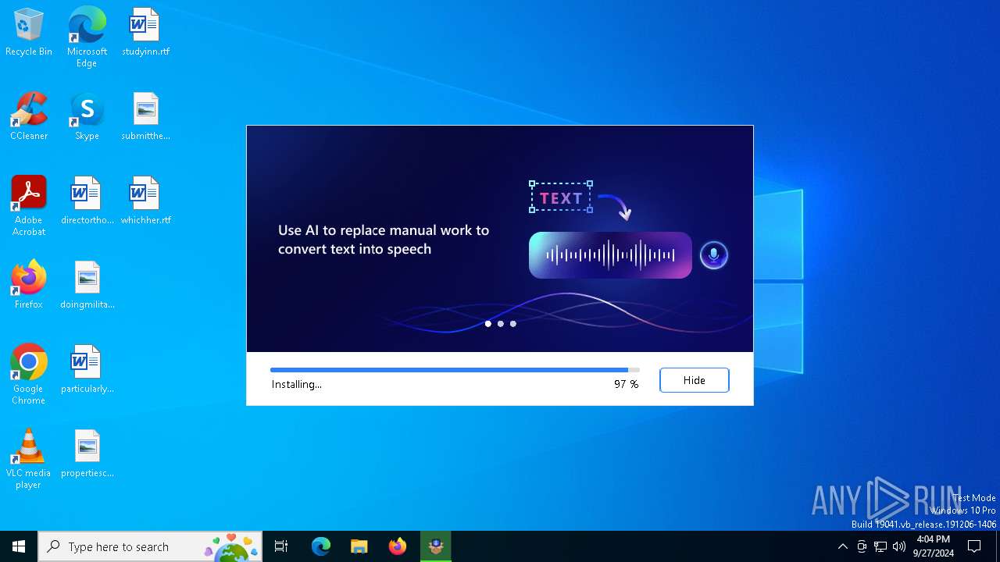Select the propertiesc... image file
1000x562 pixels.
pyautogui.click(x=87, y=454)
